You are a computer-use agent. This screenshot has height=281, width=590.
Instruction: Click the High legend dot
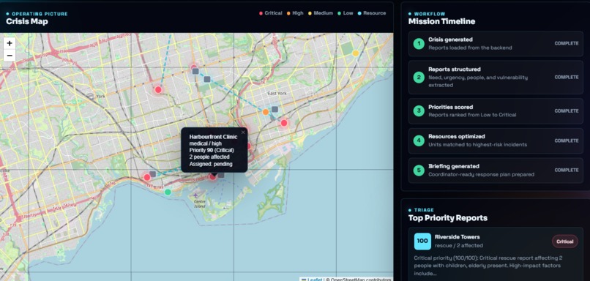coord(288,13)
